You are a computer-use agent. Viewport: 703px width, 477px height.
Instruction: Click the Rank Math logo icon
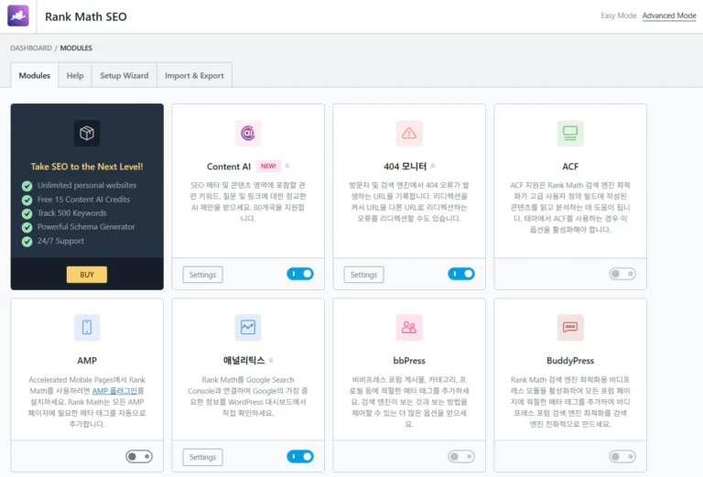click(18, 16)
